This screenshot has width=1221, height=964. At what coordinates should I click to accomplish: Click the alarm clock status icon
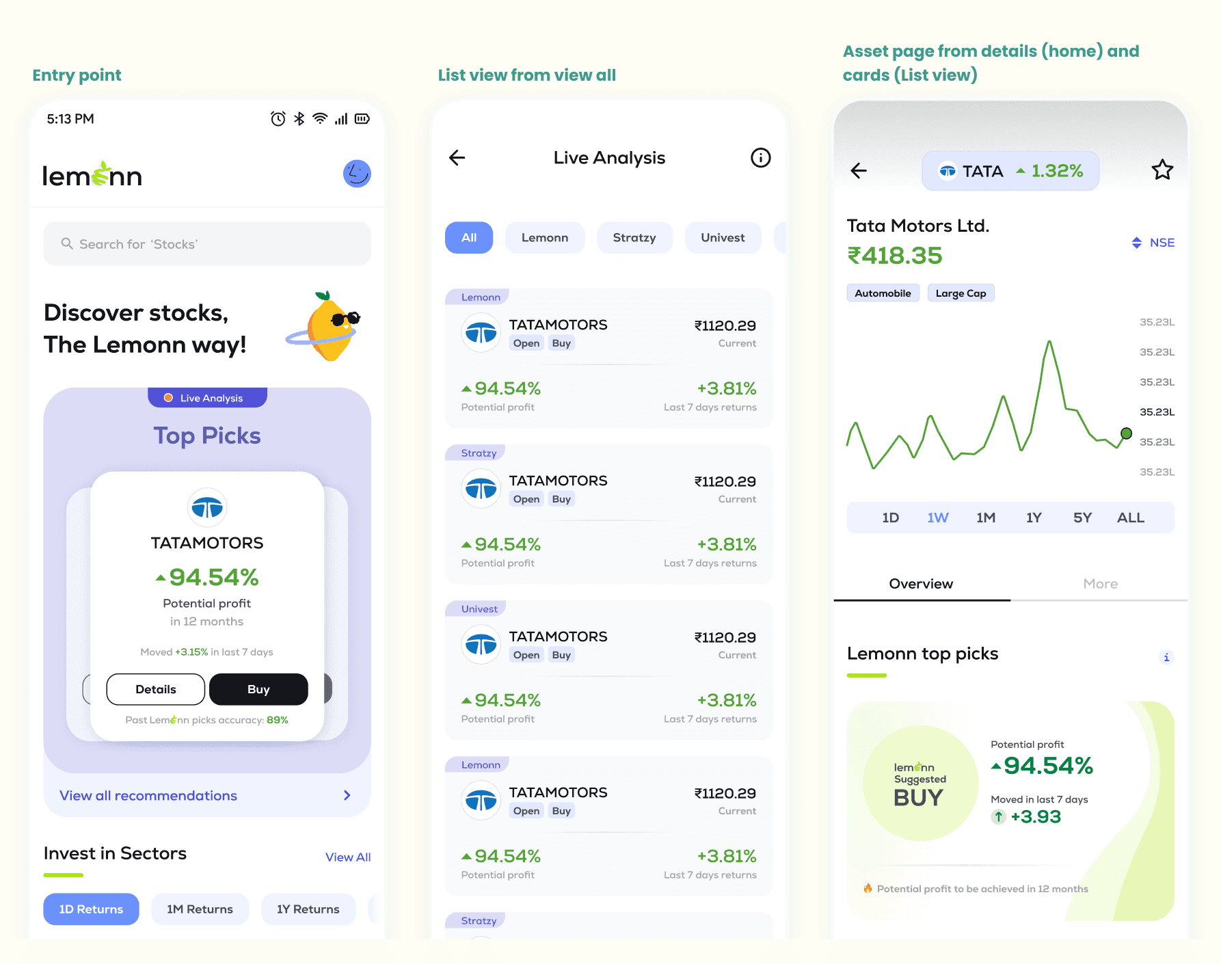[278, 119]
